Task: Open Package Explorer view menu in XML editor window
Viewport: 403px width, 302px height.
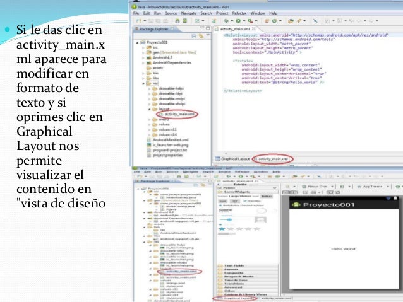Action: [208, 35]
